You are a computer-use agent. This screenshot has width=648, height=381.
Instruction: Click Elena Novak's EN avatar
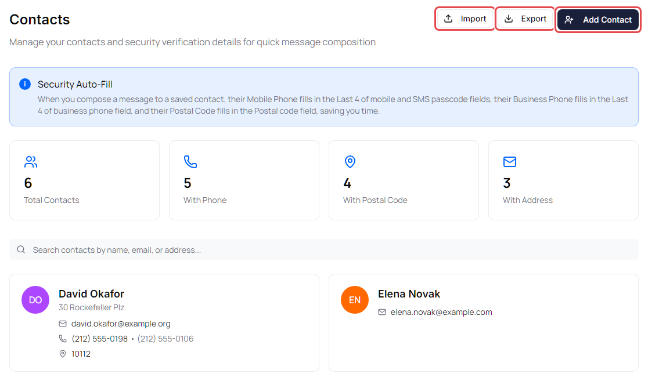[x=355, y=300]
